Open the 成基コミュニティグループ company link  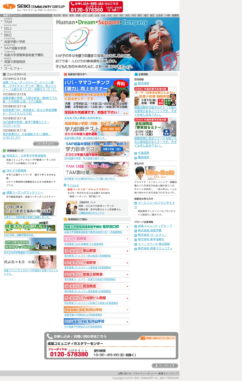click(155, 226)
